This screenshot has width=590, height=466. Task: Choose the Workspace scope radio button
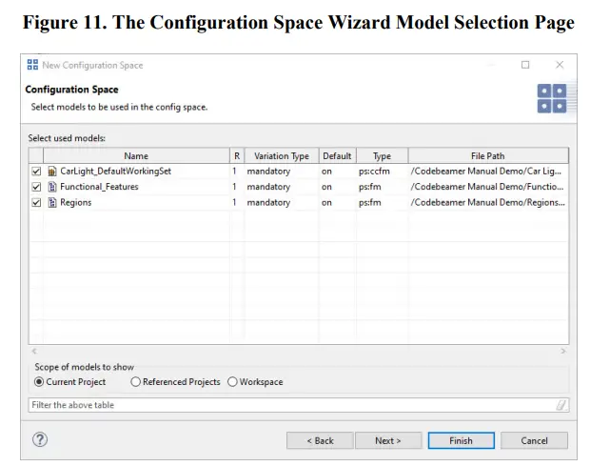[x=231, y=382]
